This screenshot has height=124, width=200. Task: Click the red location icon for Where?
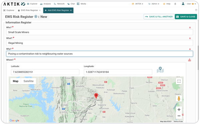(190, 60)
